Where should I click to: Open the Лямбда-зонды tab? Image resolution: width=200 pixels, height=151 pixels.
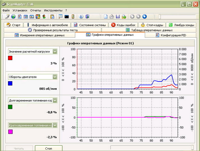coord(181,25)
